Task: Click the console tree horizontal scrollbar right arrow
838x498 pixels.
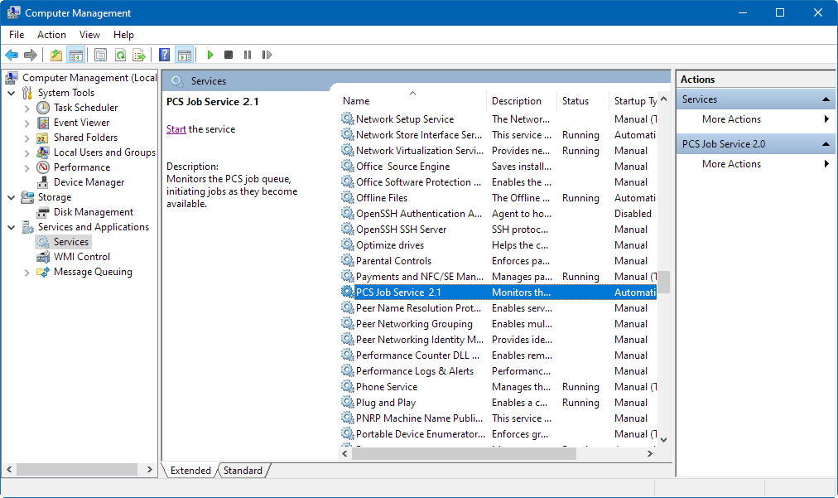Action: point(149,469)
